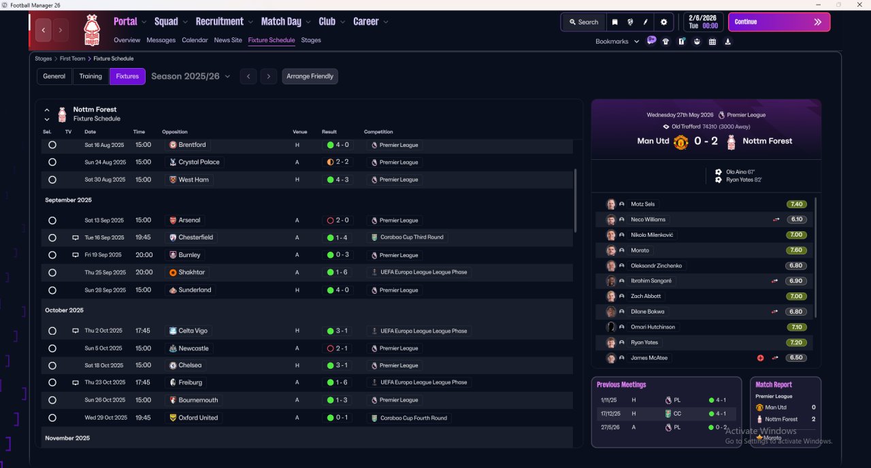Click the TV icon on the Burnley row
871x468 pixels.
(x=76, y=255)
